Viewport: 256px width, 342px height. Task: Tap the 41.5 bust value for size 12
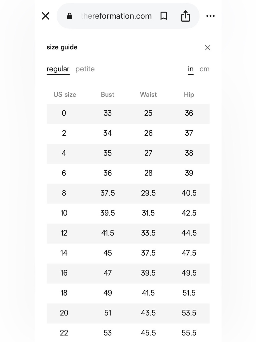click(108, 233)
